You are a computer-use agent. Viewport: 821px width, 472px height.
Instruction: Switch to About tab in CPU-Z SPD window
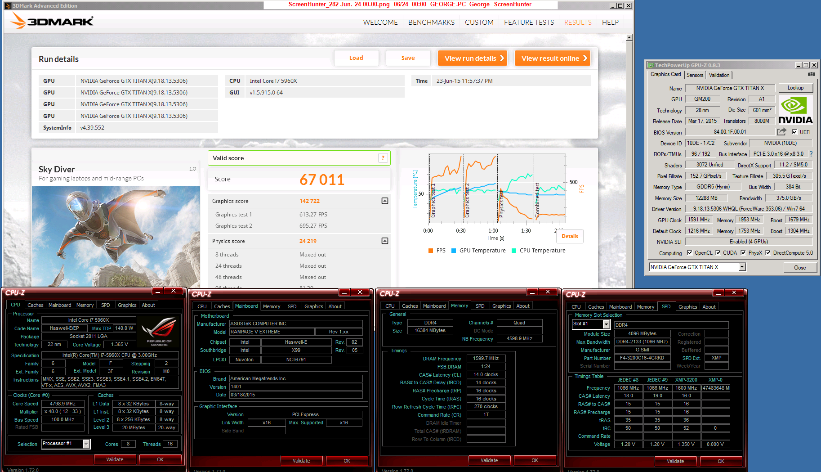click(709, 307)
